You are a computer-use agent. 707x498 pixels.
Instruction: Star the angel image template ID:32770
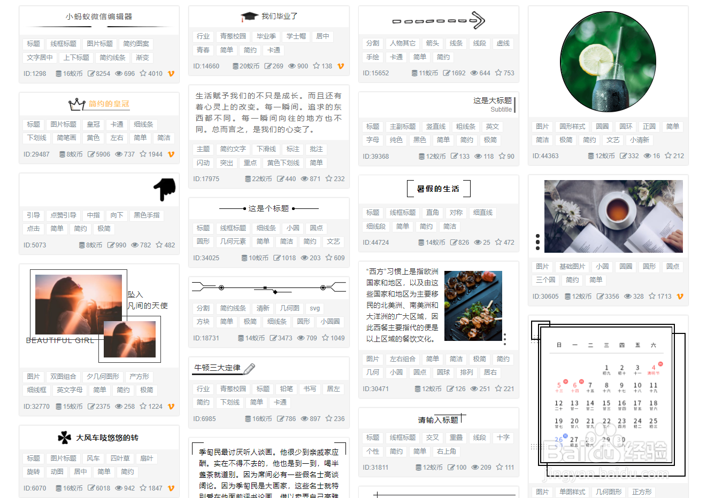click(143, 406)
